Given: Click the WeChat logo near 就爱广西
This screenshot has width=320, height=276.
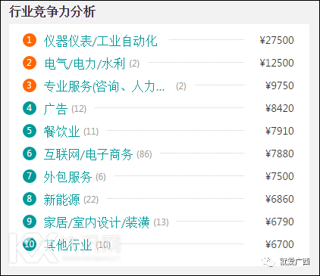Looking at the screenshot, I should [x=268, y=262].
